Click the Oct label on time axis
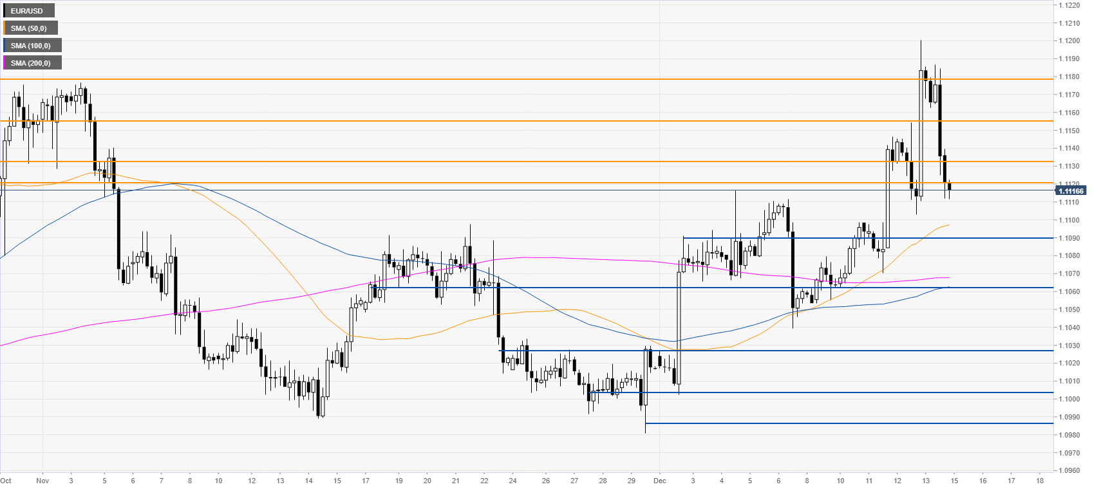Screen dimensions: 1099x489 6,481
